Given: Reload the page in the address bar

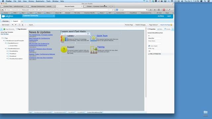Looking at the screenshot, I should 113,10.
